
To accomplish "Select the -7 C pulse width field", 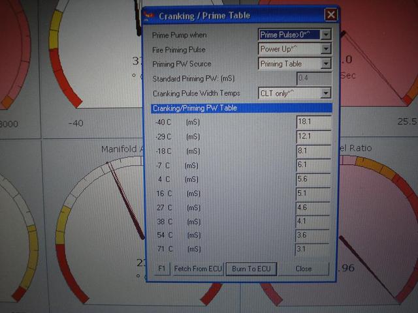I will point(313,165).
